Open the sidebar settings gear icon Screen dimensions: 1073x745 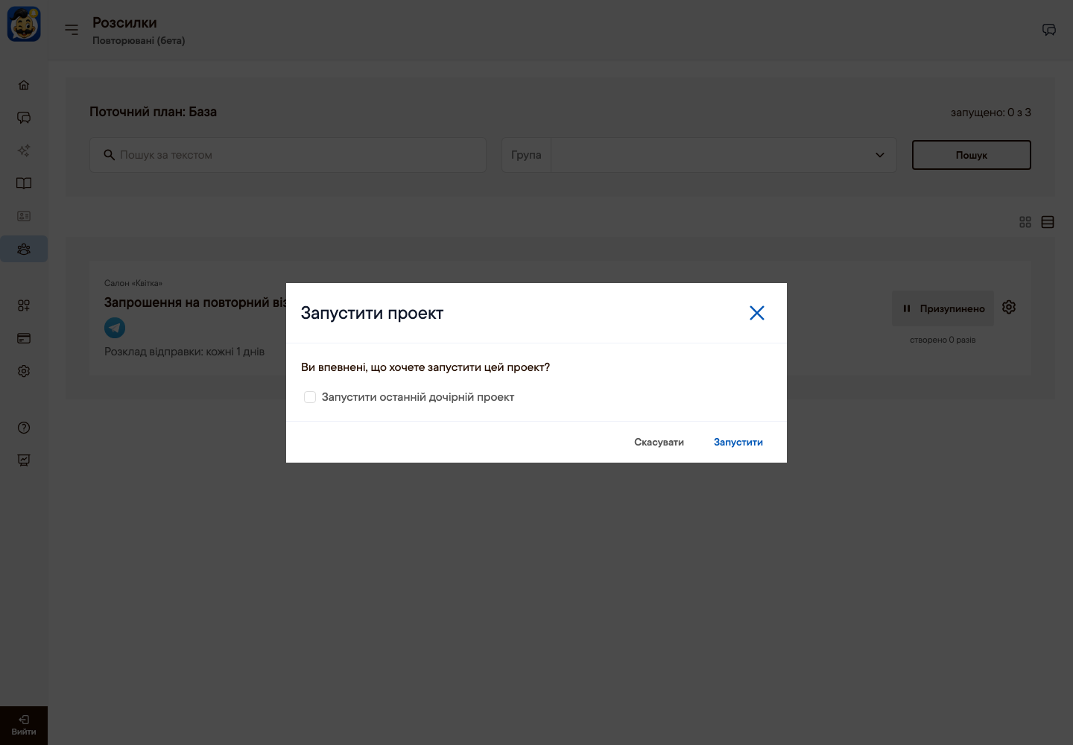[x=24, y=371]
